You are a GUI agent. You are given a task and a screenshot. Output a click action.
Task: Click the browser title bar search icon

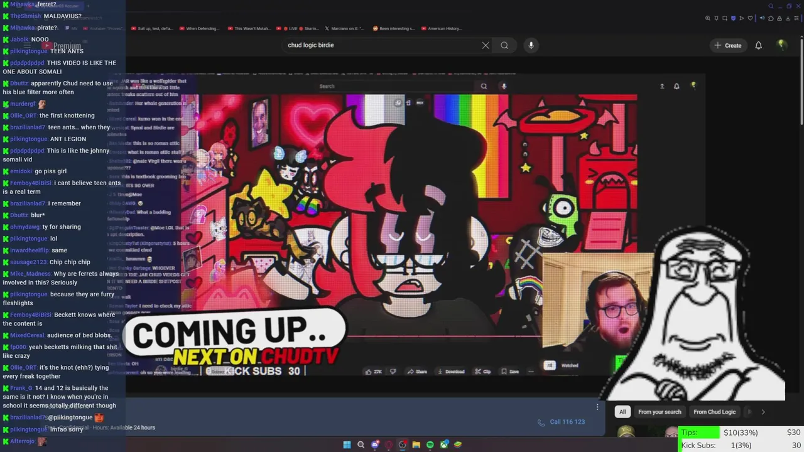click(771, 6)
